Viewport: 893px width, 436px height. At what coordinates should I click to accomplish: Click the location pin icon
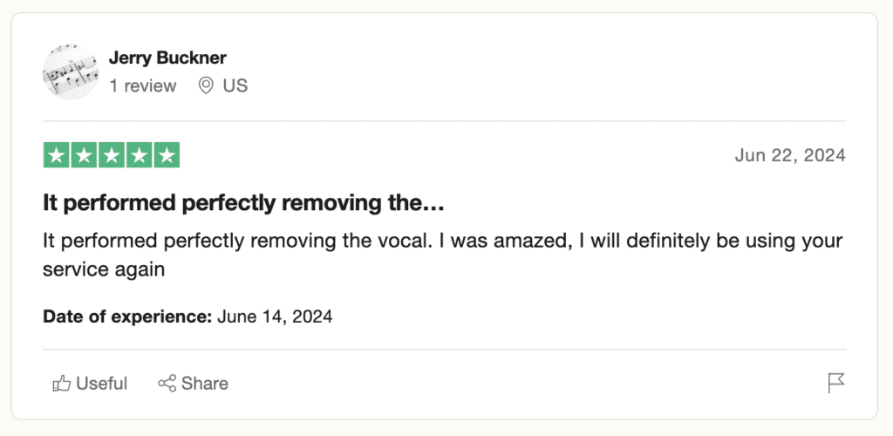coord(206,85)
